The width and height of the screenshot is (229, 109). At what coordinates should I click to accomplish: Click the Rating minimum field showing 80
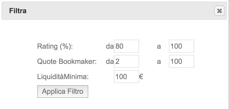click(x=126, y=46)
